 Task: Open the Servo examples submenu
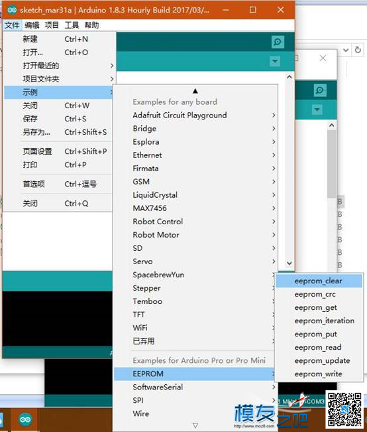(195, 261)
